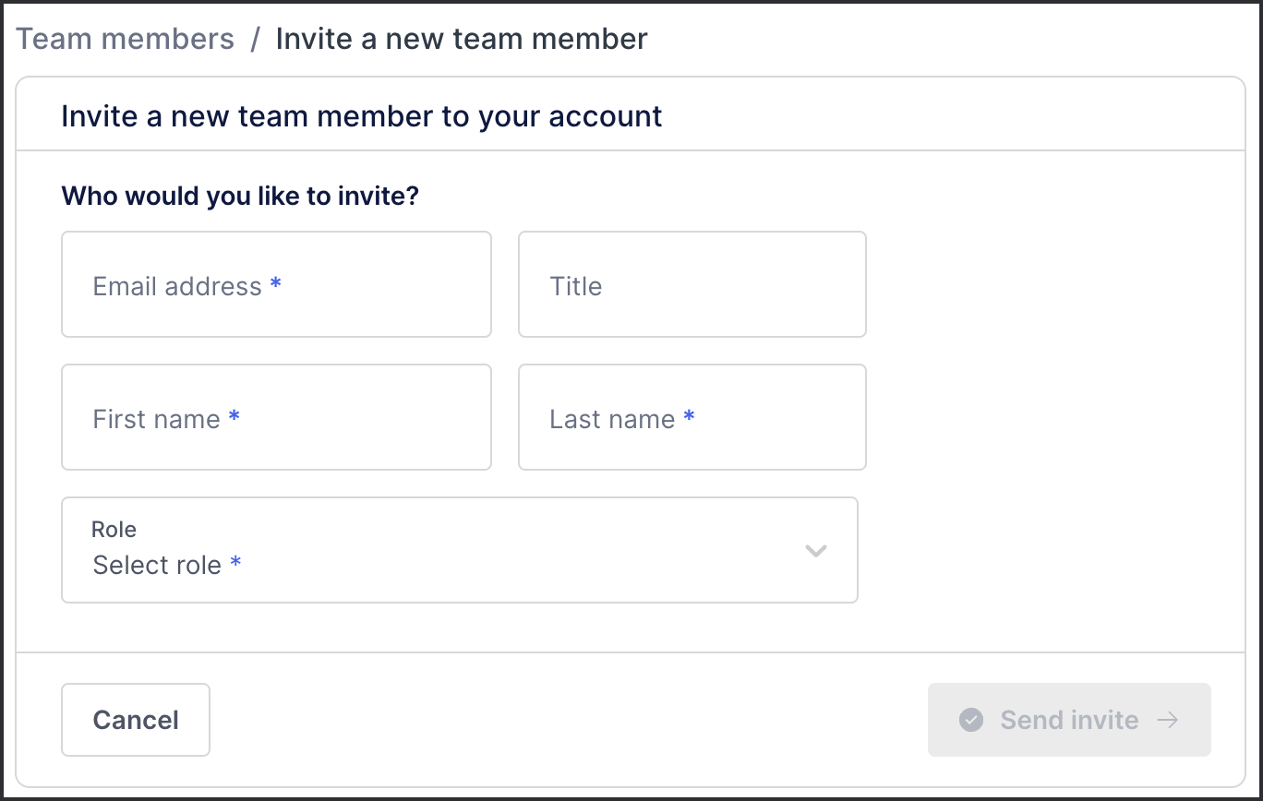The height and width of the screenshot is (801, 1263).
Task: Click Invite a new team member breadcrumb
Action: [462, 40]
